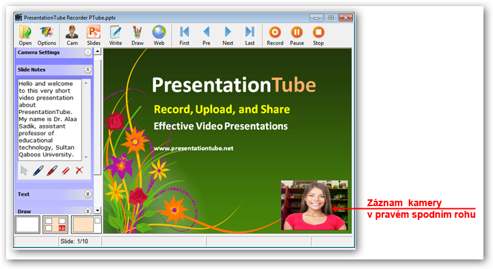
Task: Collapse the Slide Notes panel
Action: pyautogui.click(x=88, y=70)
